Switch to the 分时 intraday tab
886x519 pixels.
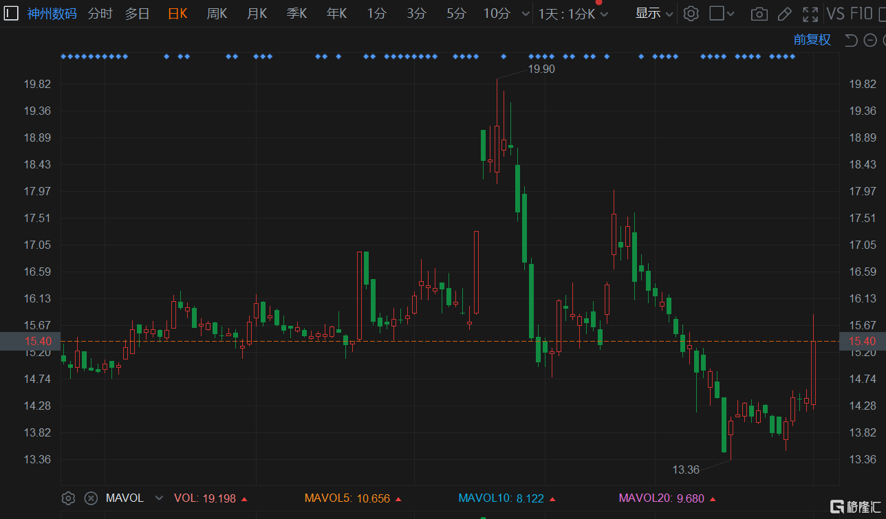[x=100, y=13]
